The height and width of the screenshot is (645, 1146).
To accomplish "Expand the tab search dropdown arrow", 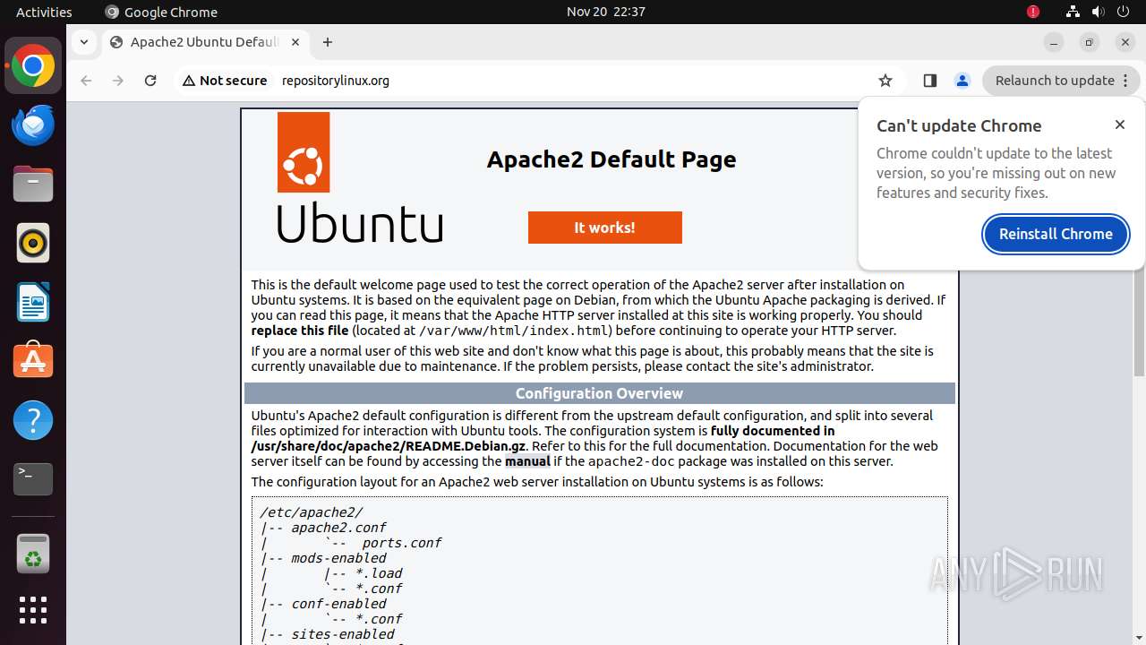I will coord(83,42).
